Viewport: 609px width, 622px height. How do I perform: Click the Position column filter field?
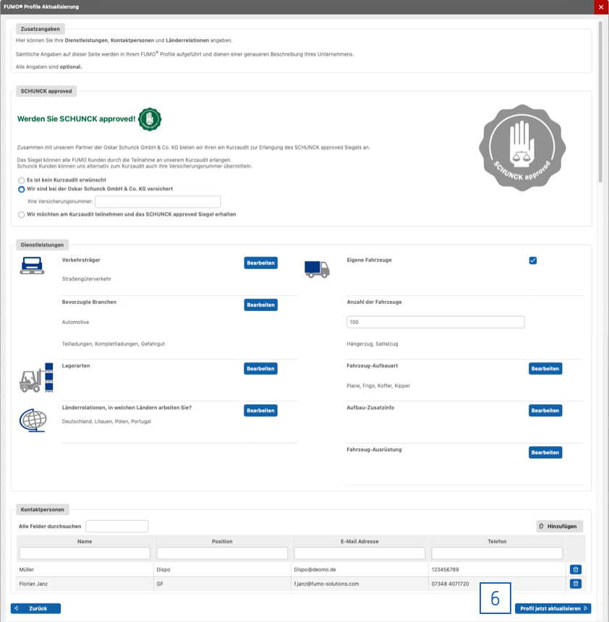click(222, 553)
